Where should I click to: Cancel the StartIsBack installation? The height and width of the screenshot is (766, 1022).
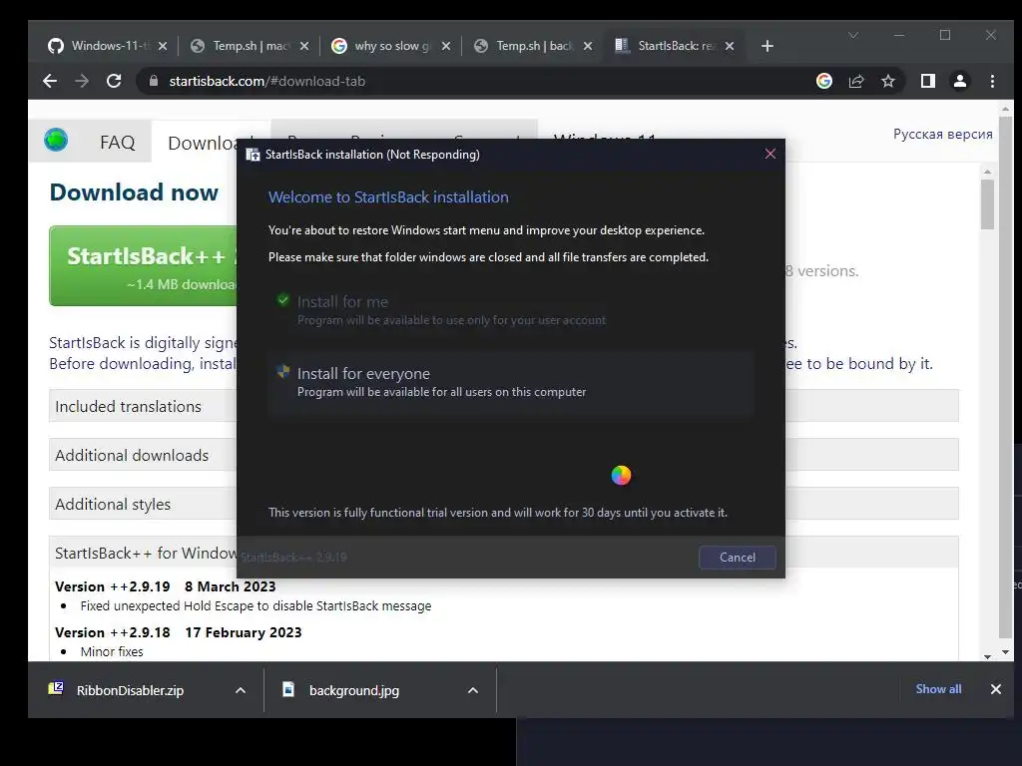tap(738, 557)
